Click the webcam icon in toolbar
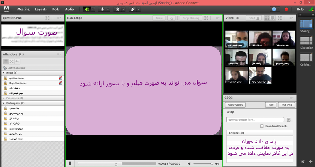 pyautogui.click(x=117, y=9)
